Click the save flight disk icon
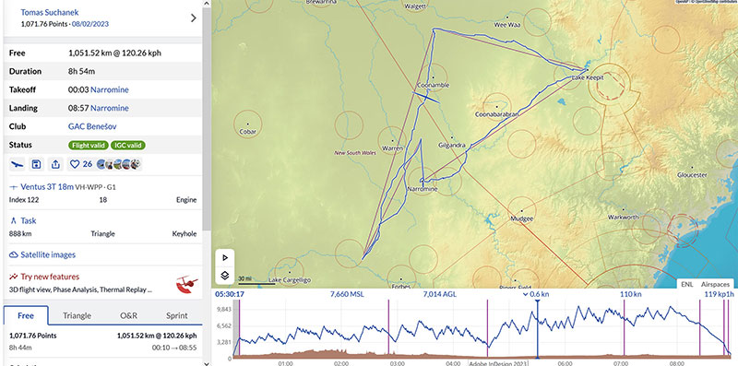Screen dimensions: 738x366 pyautogui.click(x=36, y=164)
